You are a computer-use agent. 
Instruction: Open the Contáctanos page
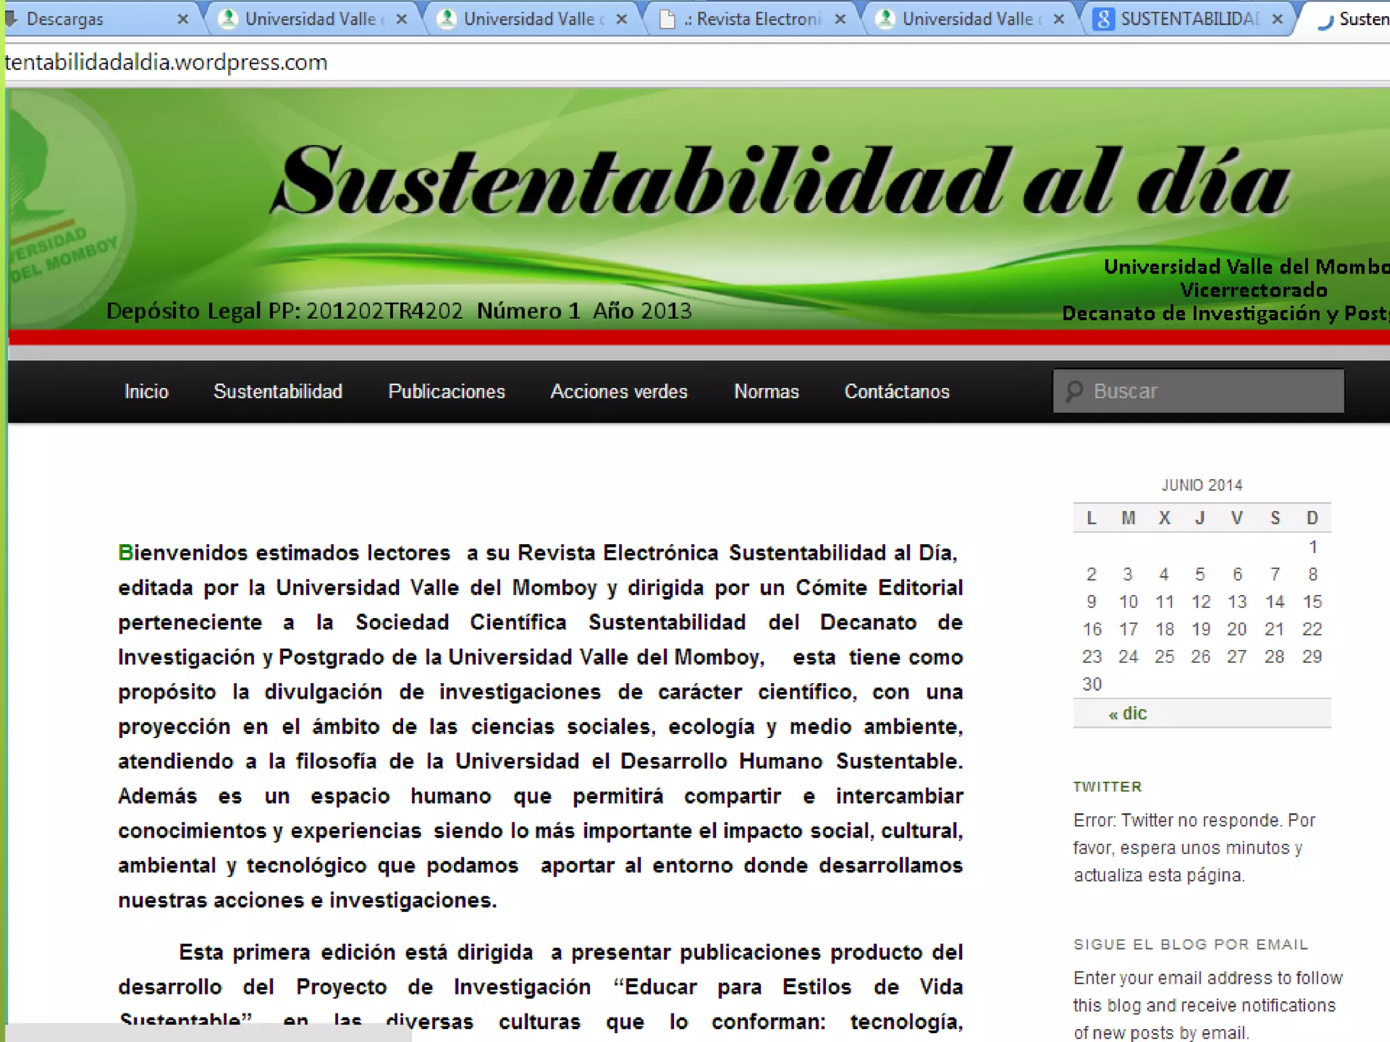[897, 391]
